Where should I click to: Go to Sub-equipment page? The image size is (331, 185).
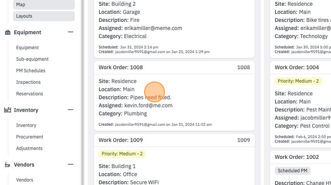tap(32, 59)
